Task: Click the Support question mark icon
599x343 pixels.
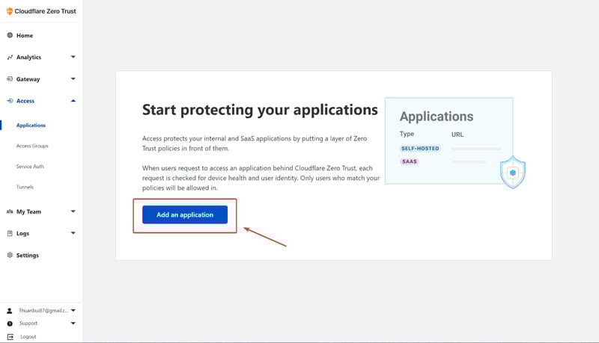Action: point(10,324)
